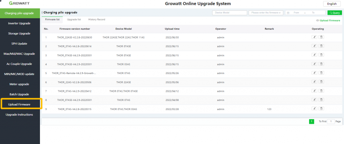The image size is (344, 144).
Task: Select firmware name THOR_22AS-V2.2.8-20220506
Action: (x=75, y=82)
